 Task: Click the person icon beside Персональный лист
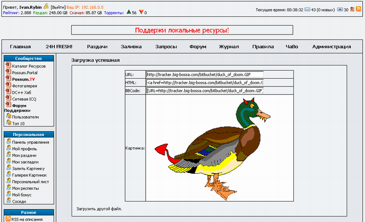9,181
